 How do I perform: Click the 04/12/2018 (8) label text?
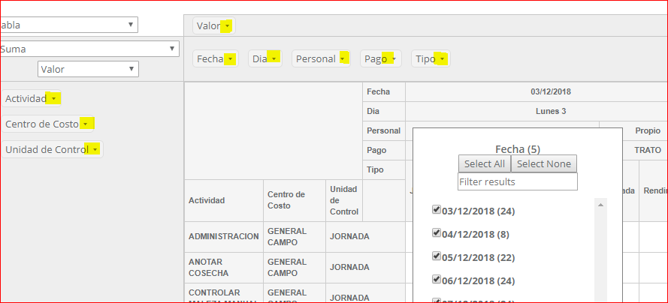pos(476,235)
